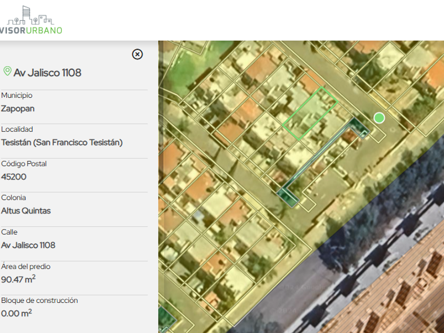Click the 'Bloque de construcción' label
Viewport: 444px width, 333px height.
coord(39,300)
